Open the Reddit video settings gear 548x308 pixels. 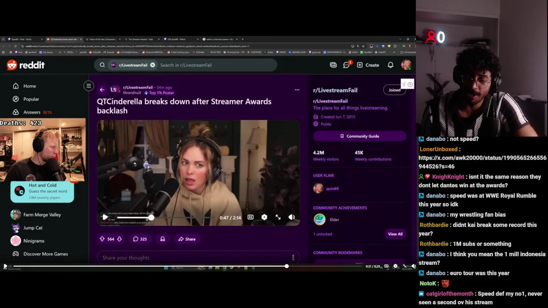[264, 217]
